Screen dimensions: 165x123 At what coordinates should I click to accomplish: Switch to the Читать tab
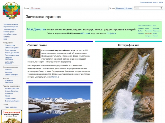(x=112, y=8)
